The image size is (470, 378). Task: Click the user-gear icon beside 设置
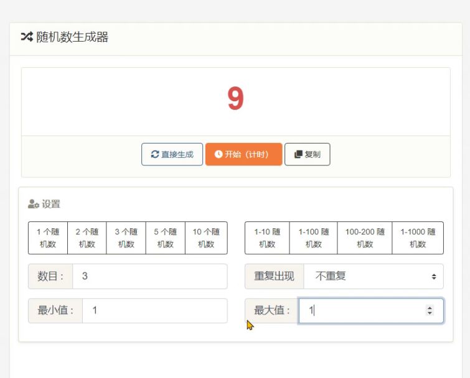[34, 205]
